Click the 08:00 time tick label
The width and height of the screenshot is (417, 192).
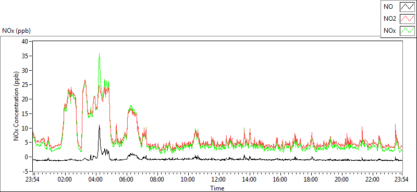[x=157, y=180]
